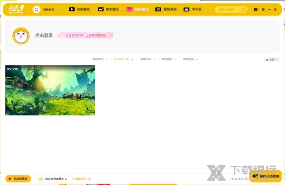The image size is (285, 185).
Task: Close the wallpaper app window
Action: pyautogui.click(x=275, y=9)
